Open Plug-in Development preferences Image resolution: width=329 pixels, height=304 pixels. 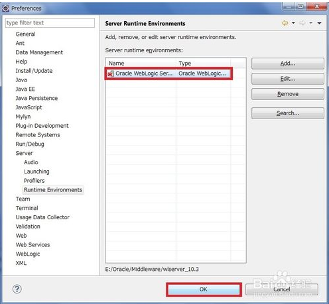point(42,126)
